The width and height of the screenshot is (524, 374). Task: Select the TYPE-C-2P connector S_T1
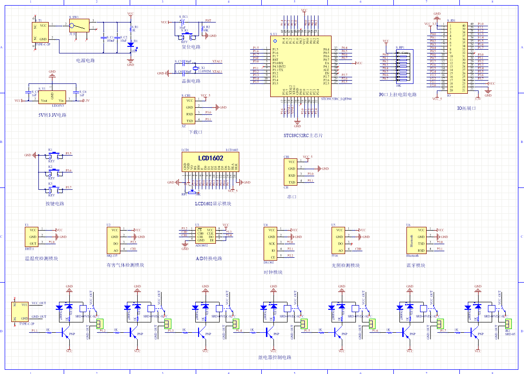41,32
